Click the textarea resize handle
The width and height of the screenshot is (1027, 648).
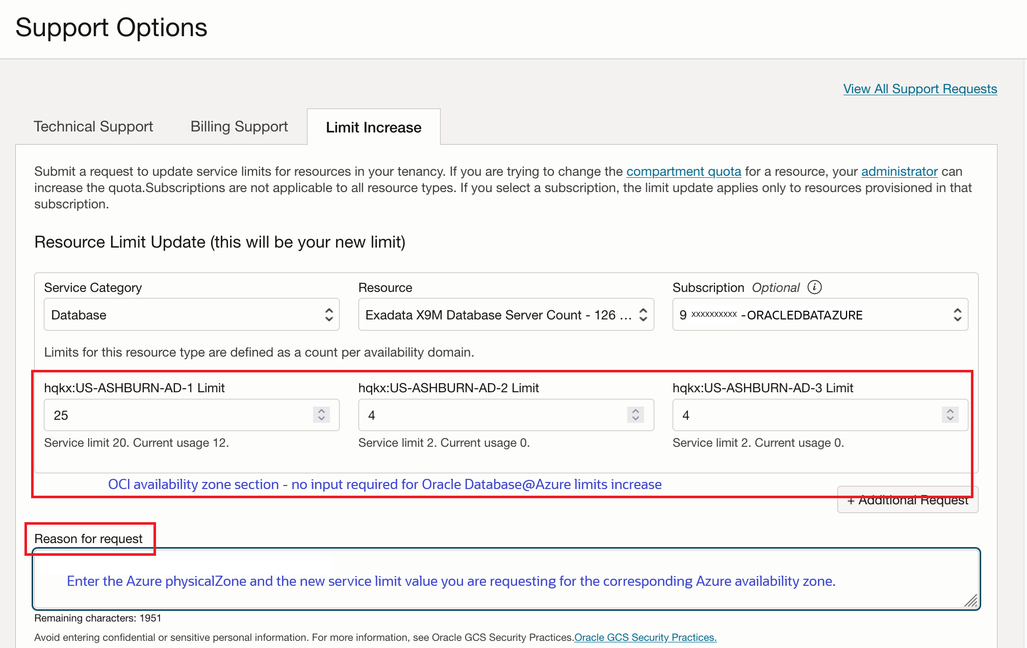[x=970, y=602]
